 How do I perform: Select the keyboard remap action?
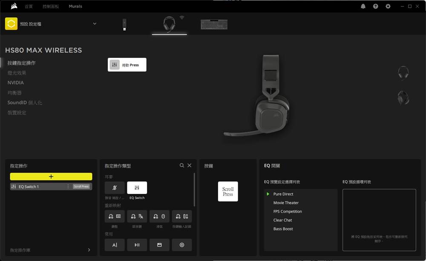coord(115,216)
